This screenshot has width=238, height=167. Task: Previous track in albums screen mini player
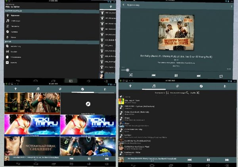coord(71,159)
